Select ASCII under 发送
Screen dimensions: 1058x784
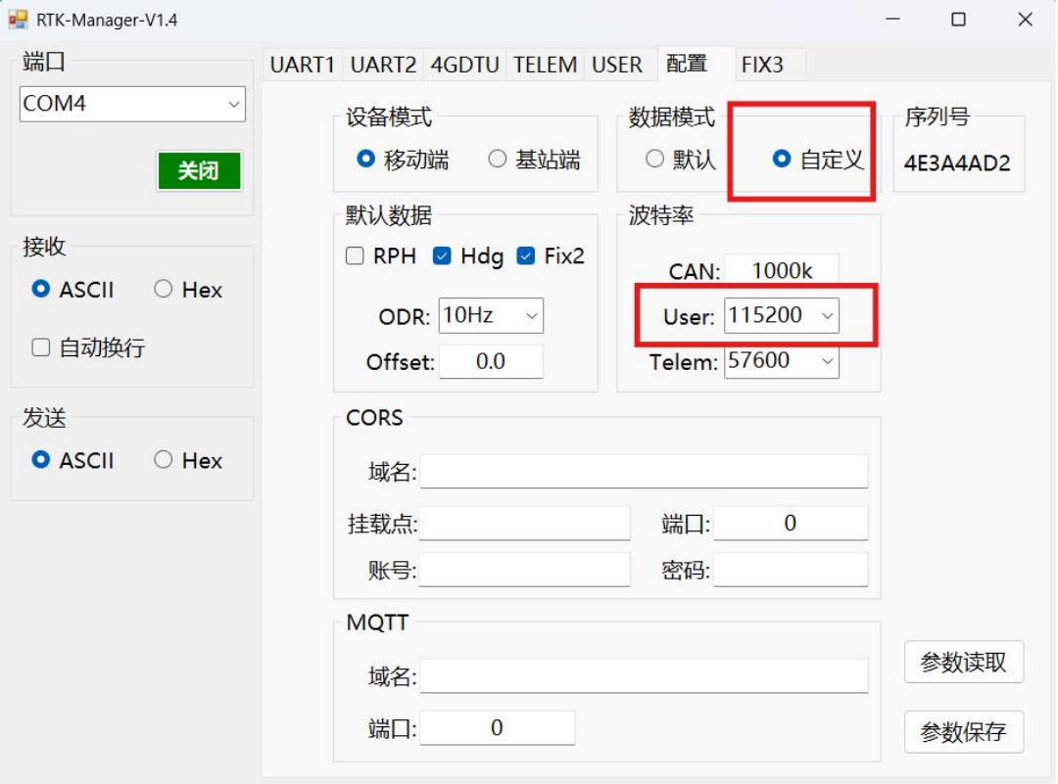click(72, 460)
